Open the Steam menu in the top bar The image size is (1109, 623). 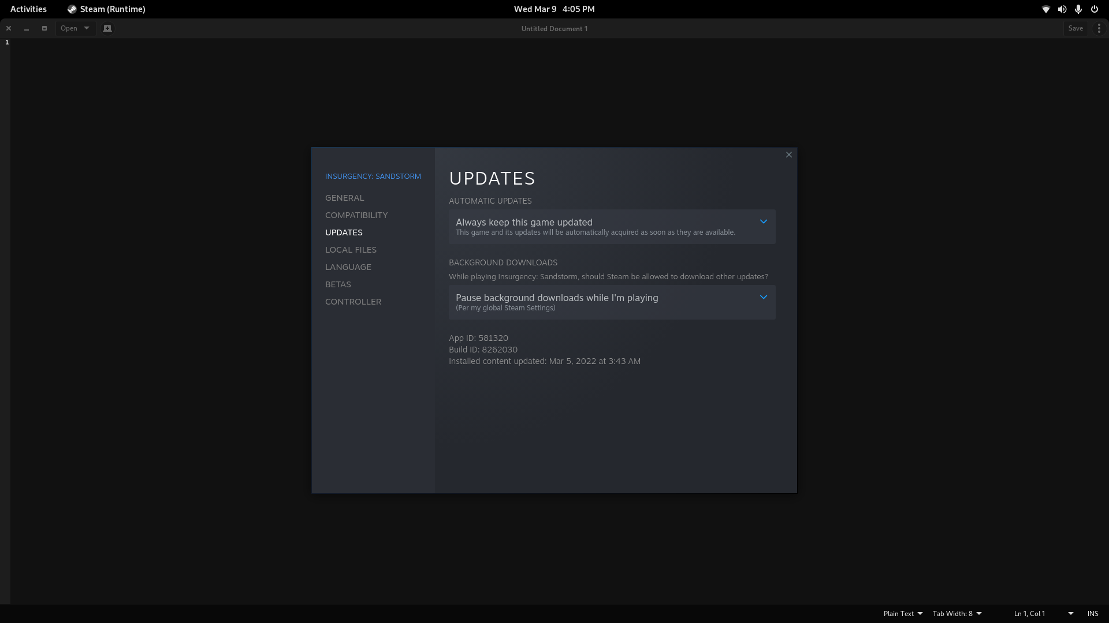click(x=106, y=9)
